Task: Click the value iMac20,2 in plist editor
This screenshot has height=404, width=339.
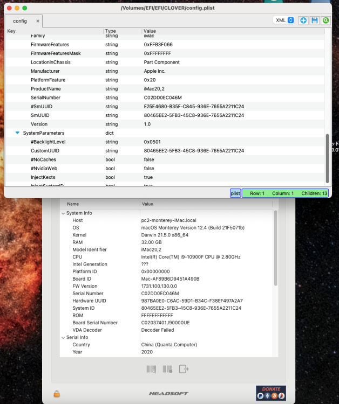Action: [x=154, y=89]
